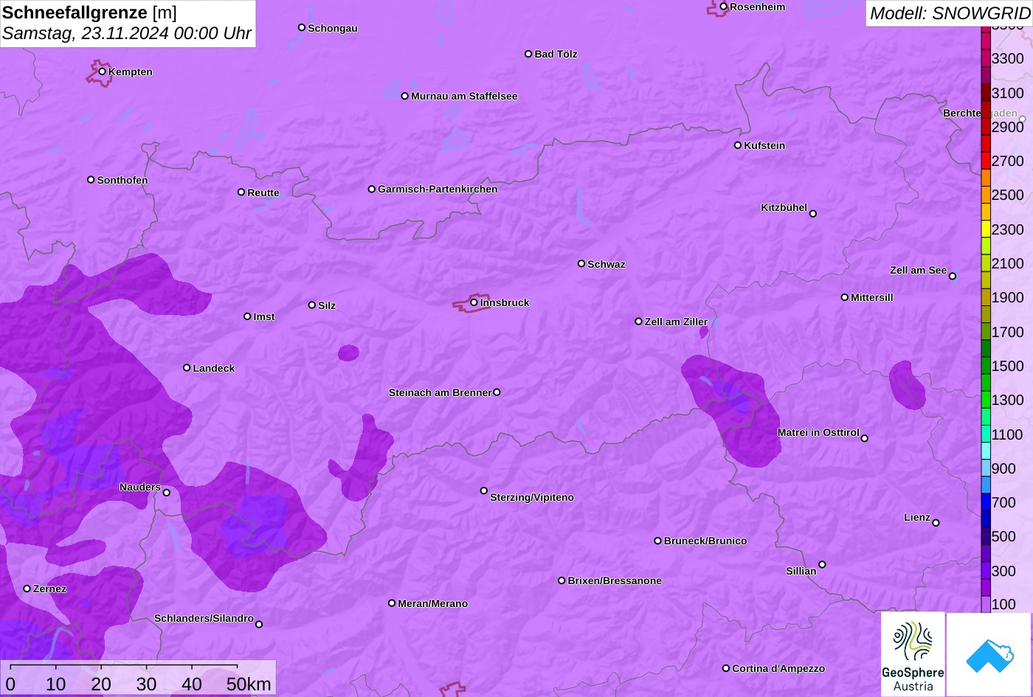Click the 100 legend value

pyautogui.click(x=1003, y=604)
